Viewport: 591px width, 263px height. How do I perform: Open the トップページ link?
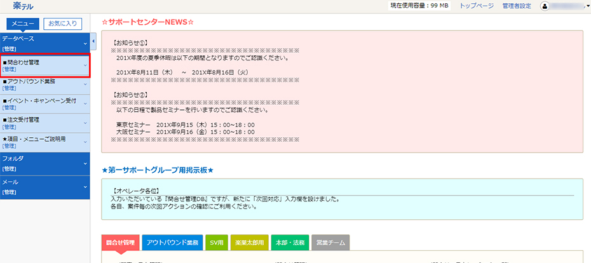476,6
